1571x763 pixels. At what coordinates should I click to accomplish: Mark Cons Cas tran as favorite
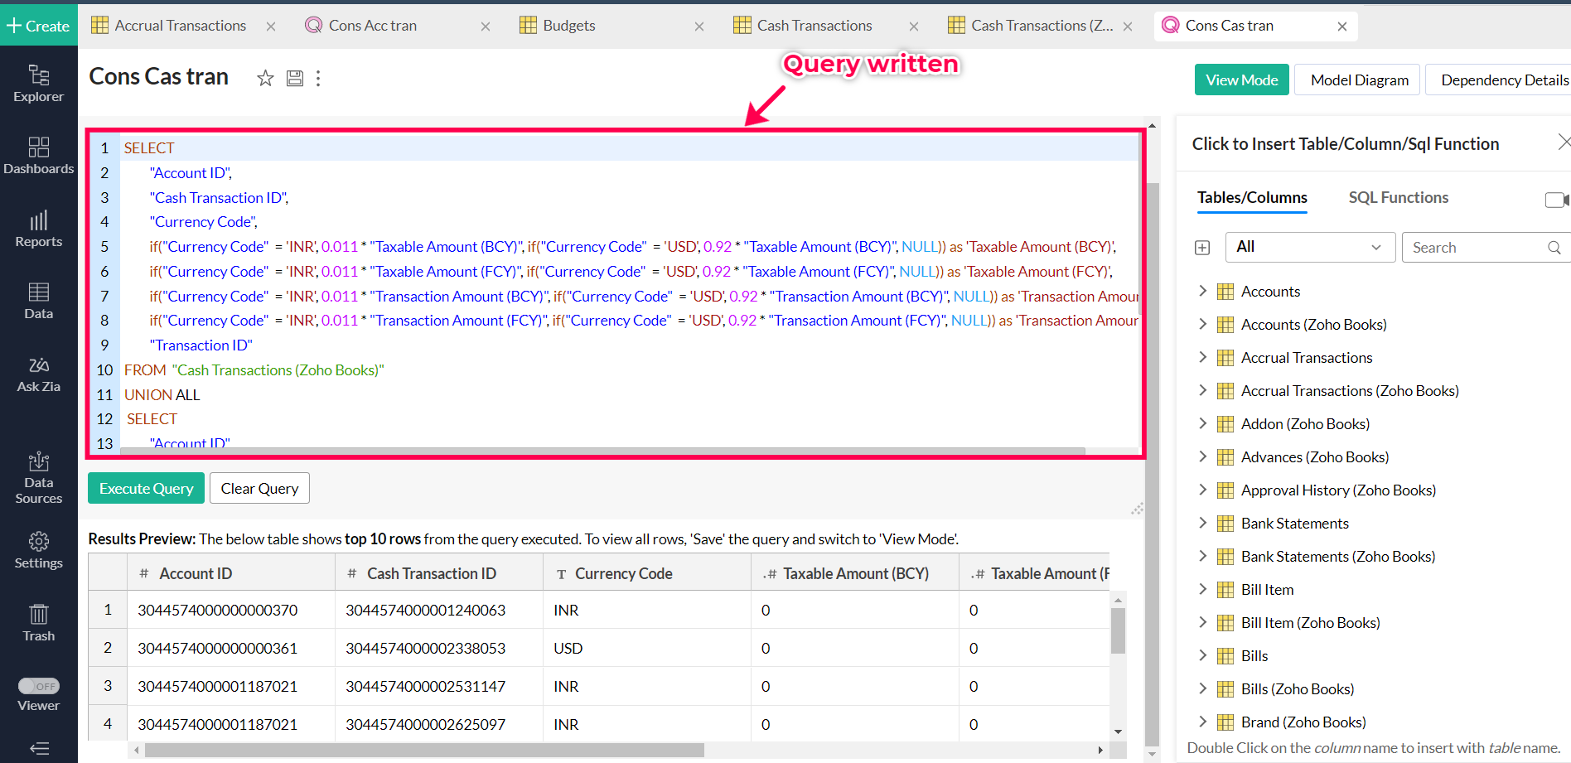(265, 78)
